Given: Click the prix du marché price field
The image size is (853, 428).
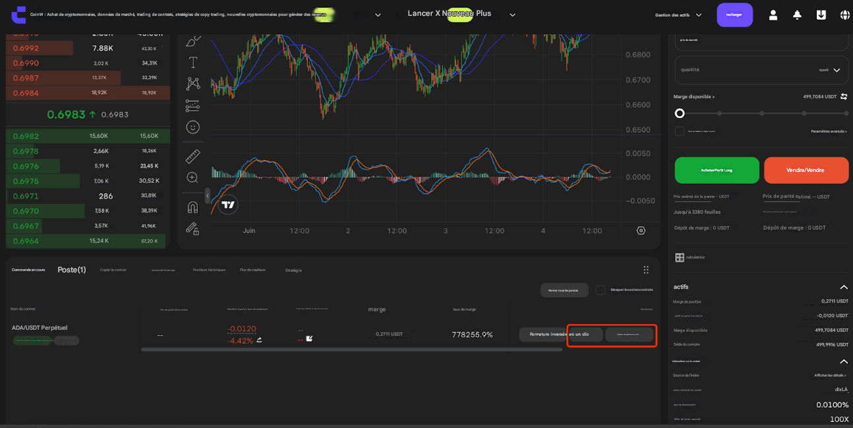Looking at the screenshot, I should (x=761, y=40).
